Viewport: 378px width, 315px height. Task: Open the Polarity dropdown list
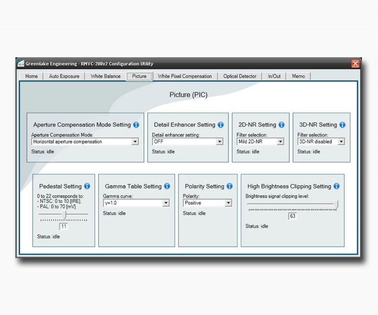coord(228,203)
